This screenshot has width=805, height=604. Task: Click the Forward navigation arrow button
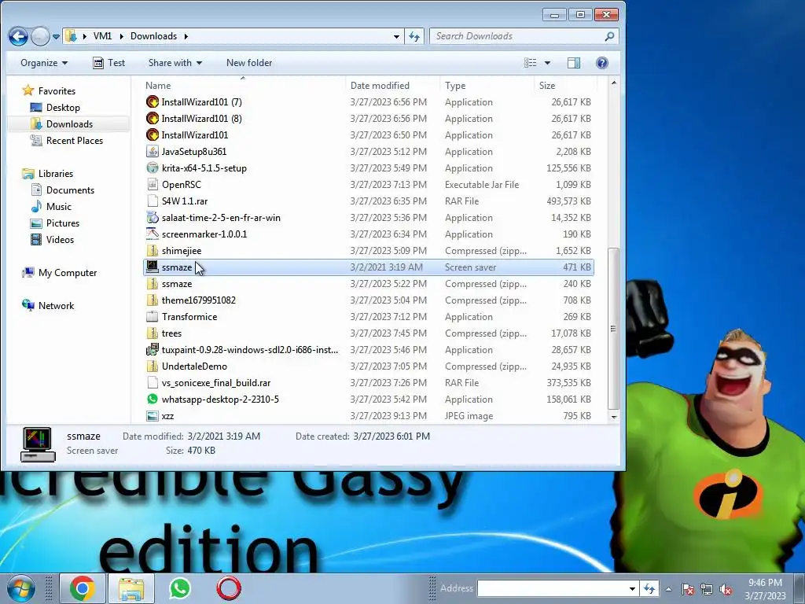coord(41,36)
